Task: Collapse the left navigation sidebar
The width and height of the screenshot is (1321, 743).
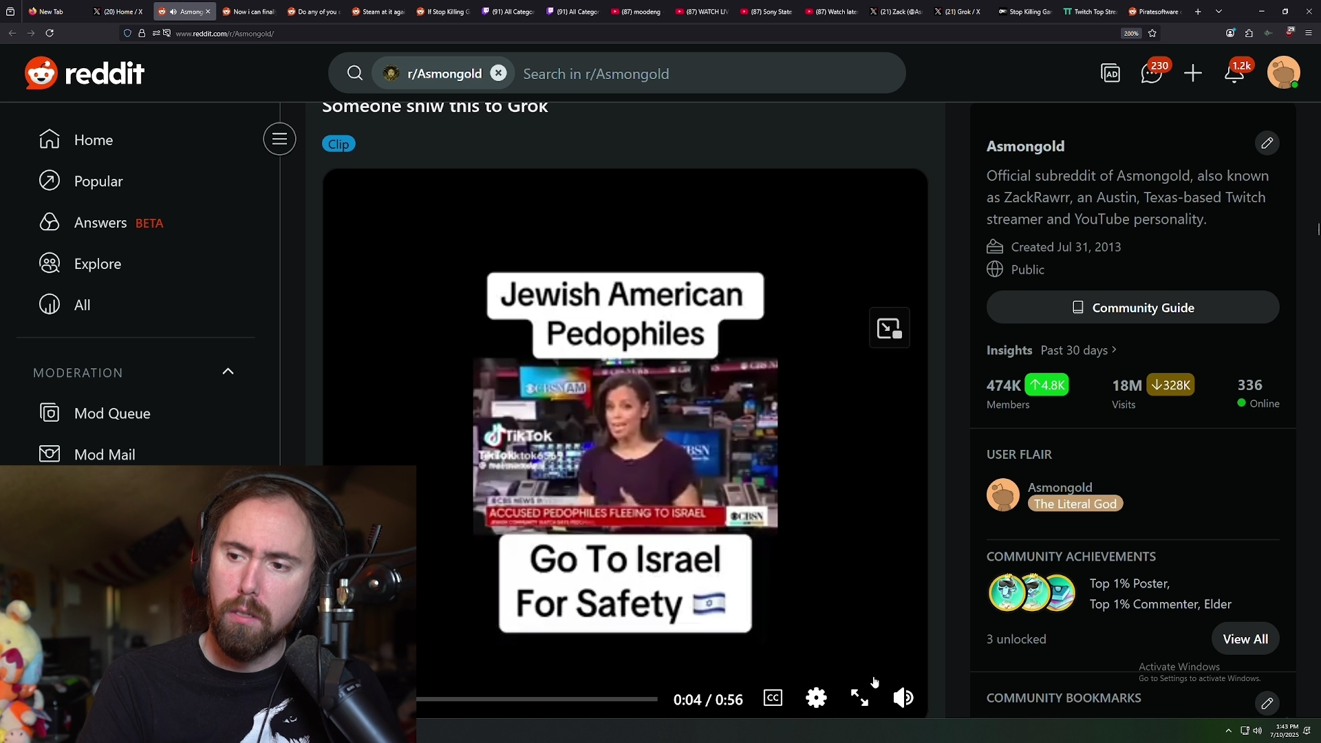Action: pos(279,140)
